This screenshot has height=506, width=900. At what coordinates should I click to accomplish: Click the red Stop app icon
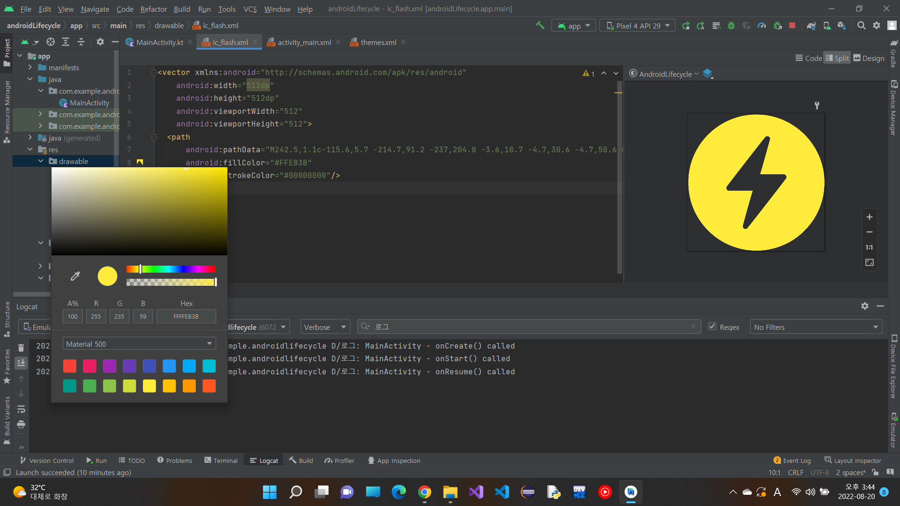792,26
